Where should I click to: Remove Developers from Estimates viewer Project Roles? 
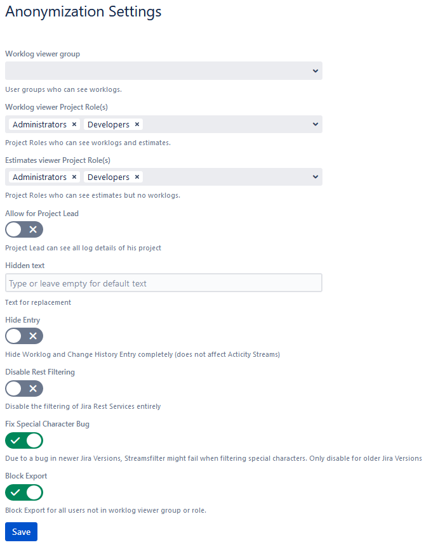point(137,177)
